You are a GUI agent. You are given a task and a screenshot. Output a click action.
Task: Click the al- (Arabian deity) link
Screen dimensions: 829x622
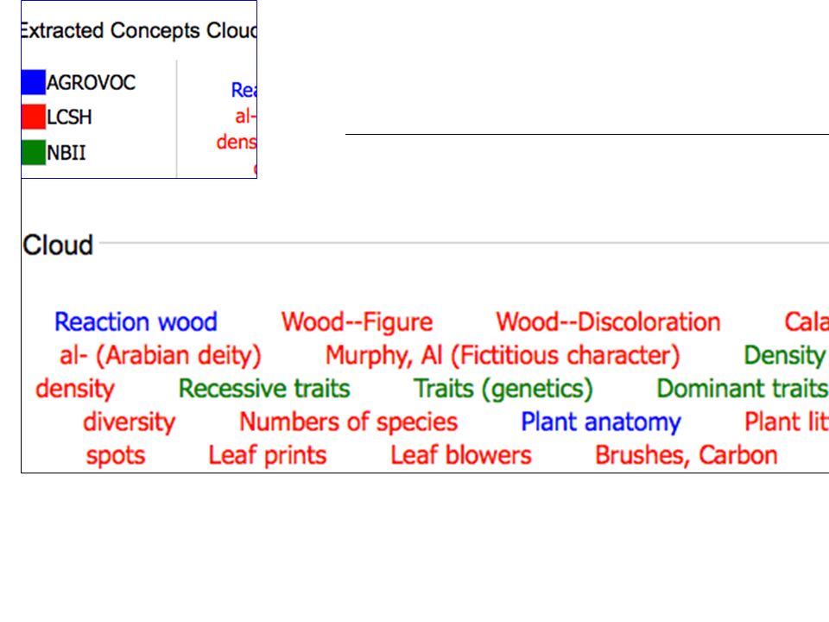161,355
